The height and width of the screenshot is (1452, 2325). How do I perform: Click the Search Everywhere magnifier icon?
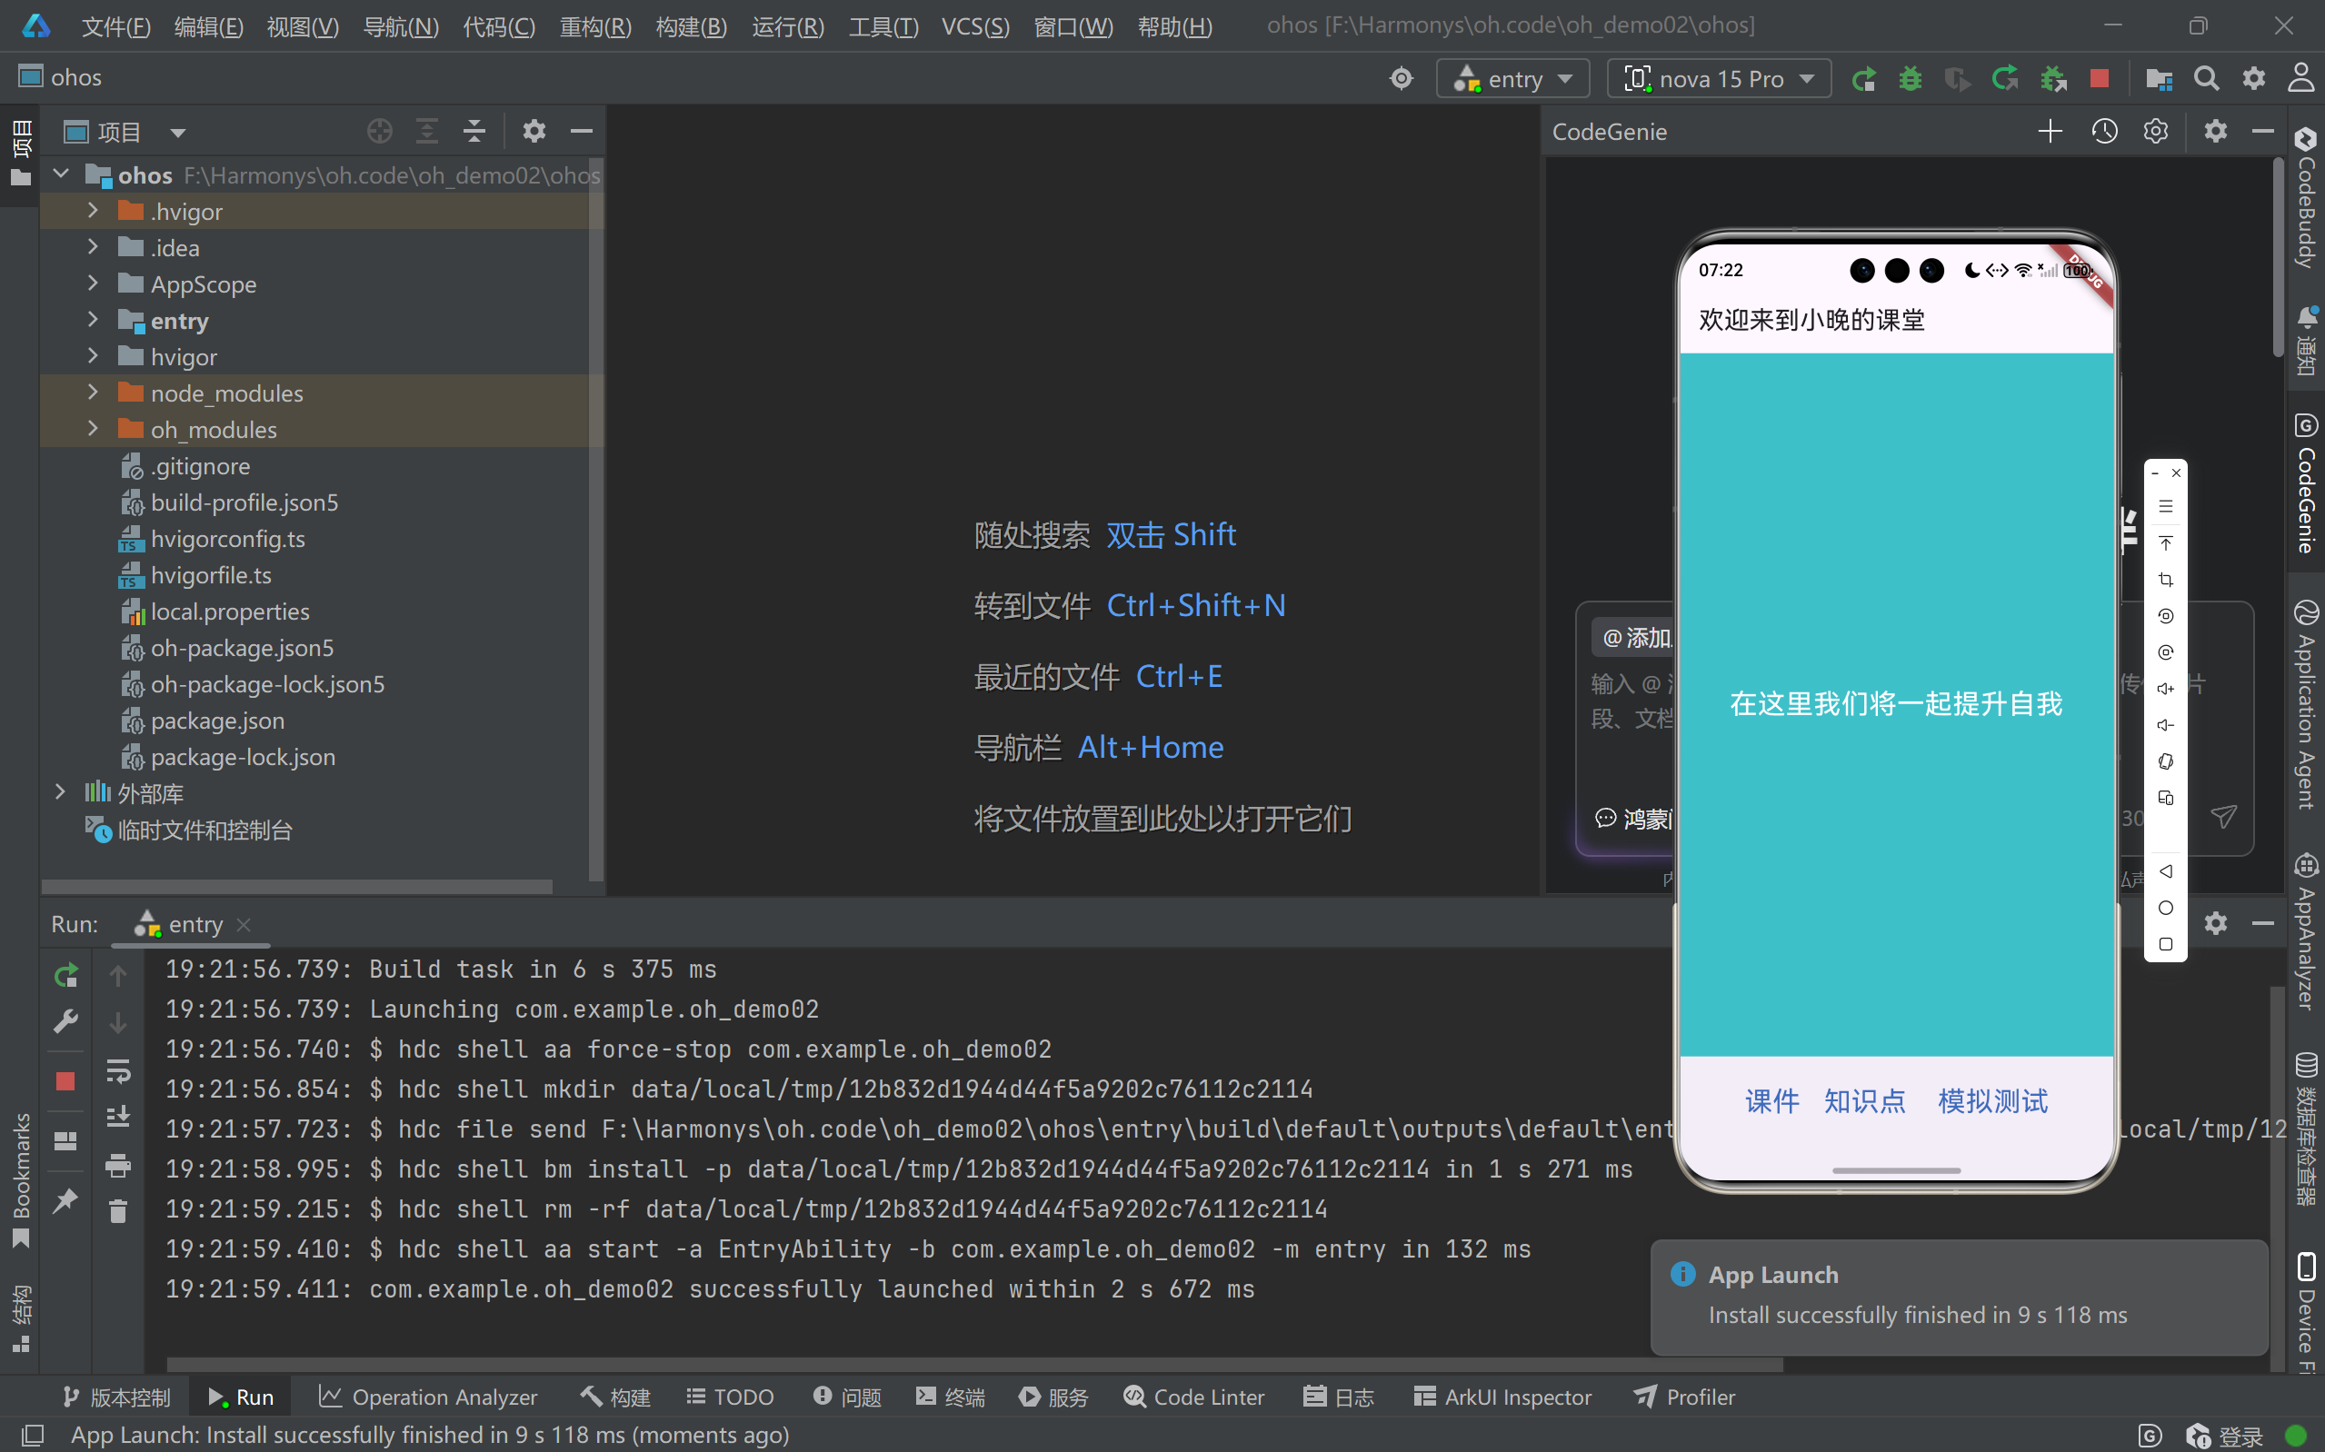tap(2206, 79)
